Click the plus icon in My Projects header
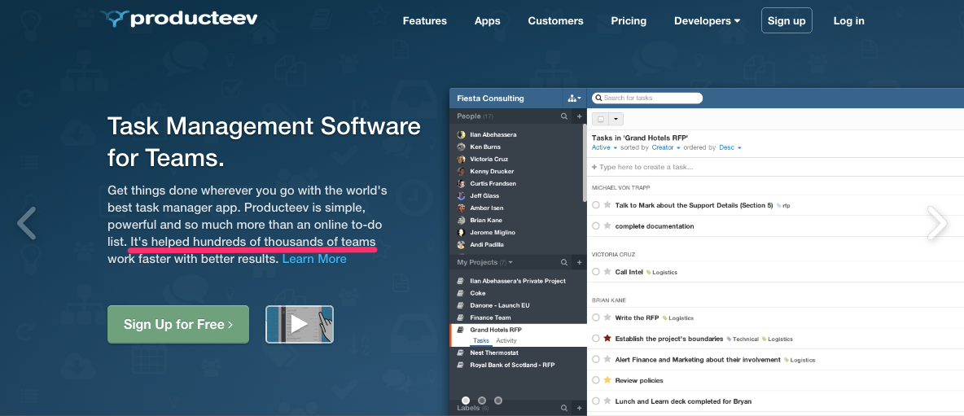964x416 pixels. [579, 262]
